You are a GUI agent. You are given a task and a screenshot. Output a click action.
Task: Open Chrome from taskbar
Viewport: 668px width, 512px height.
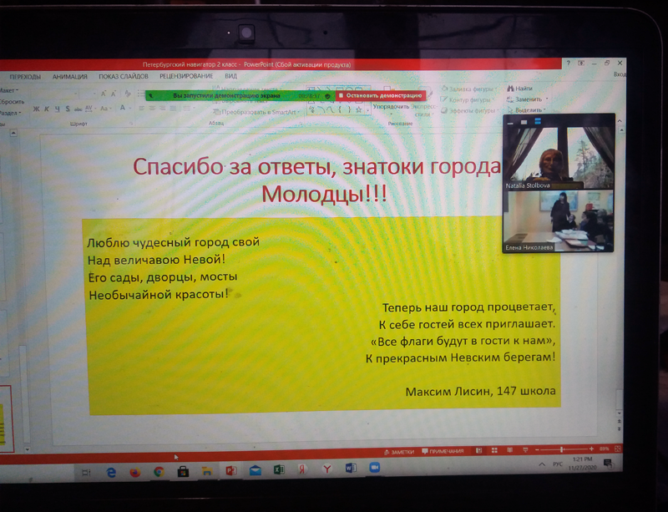(x=159, y=472)
